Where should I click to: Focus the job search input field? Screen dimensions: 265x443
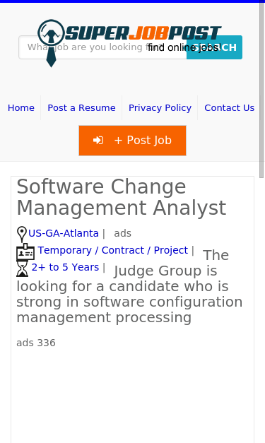pyautogui.click(x=102, y=47)
